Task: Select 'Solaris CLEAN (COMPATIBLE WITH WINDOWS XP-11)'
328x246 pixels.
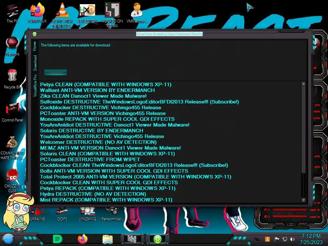Action: [107, 153]
